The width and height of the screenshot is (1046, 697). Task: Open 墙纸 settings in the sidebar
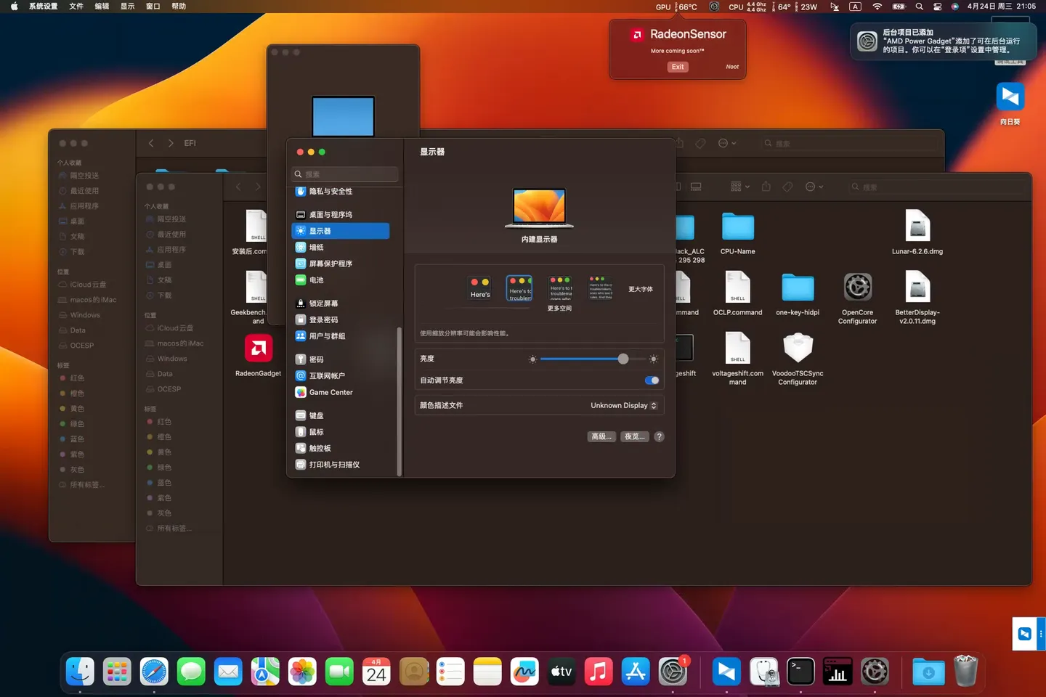click(x=316, y=247)
